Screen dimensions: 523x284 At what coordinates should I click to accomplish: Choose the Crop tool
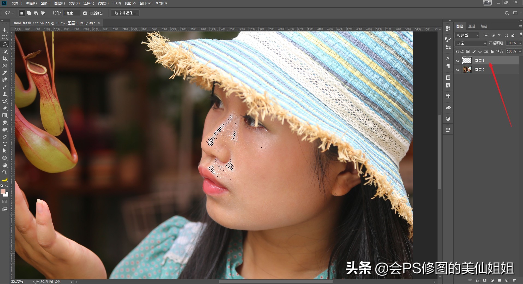pyautogui.click(x=4, y=58)
